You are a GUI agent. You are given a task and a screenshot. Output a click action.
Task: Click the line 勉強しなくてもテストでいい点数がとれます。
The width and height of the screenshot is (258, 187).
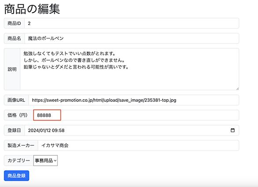[70, 54]
